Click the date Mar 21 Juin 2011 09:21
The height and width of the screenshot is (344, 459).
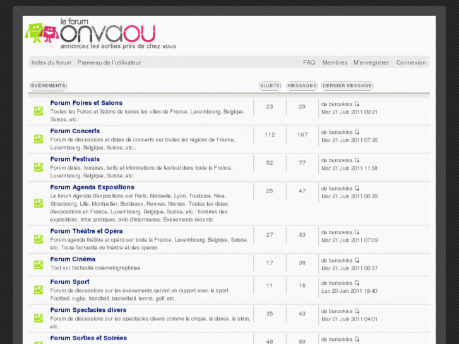[x=350, y=112]
